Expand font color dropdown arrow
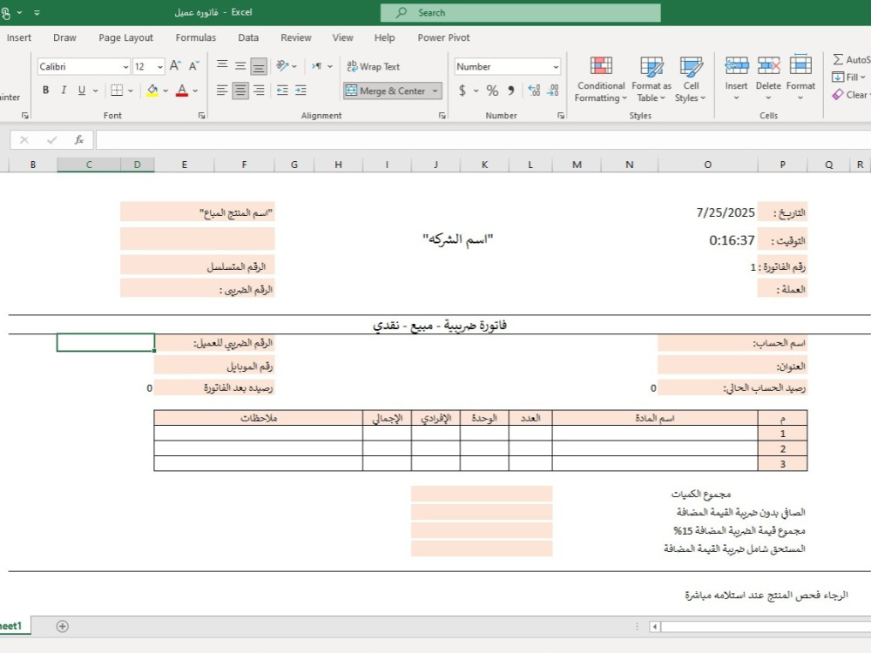The width and height of the screenshot is (871, 653). point(195,90)
